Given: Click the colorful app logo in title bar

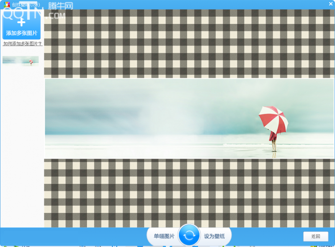Looking at the screenshot, I should click(x=6, y=5).
